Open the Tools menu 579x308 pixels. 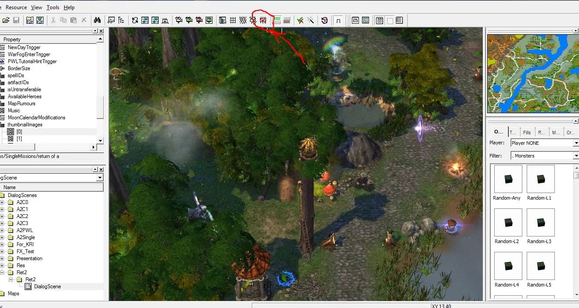[53, 7]
